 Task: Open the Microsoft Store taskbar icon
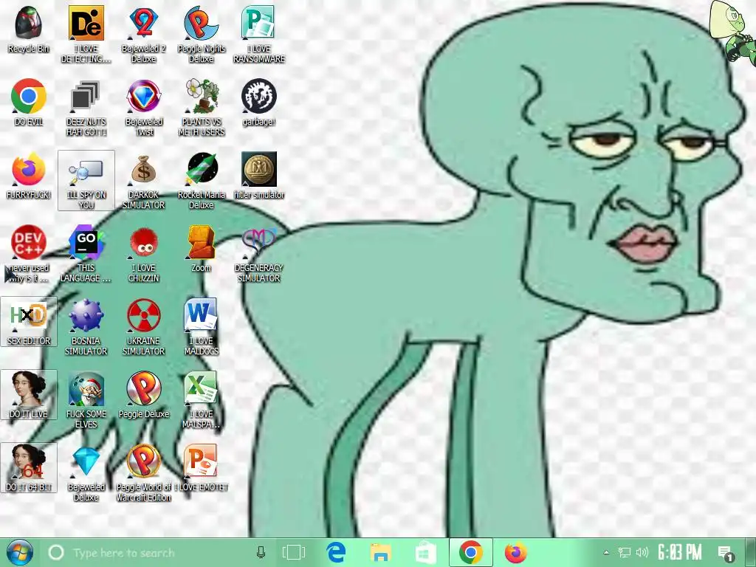[x=426, y=552]
